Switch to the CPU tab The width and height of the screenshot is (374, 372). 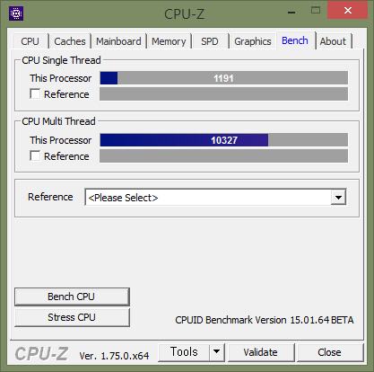point(30,41)
